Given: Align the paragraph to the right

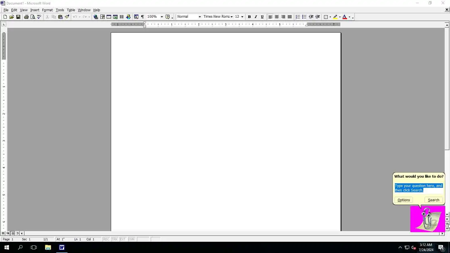Looking at the screenshot, I should 283,17.
